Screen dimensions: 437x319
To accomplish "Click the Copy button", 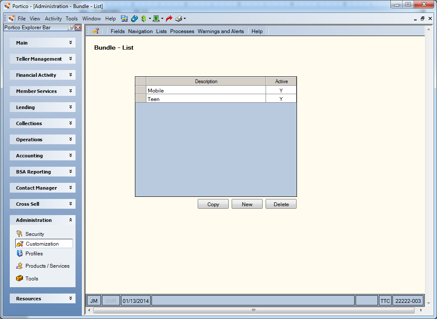I will click(213, 204).
